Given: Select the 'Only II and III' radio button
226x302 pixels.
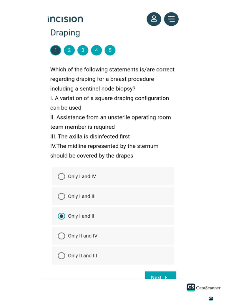Looking at the screenshot, I should coord(62,256).
